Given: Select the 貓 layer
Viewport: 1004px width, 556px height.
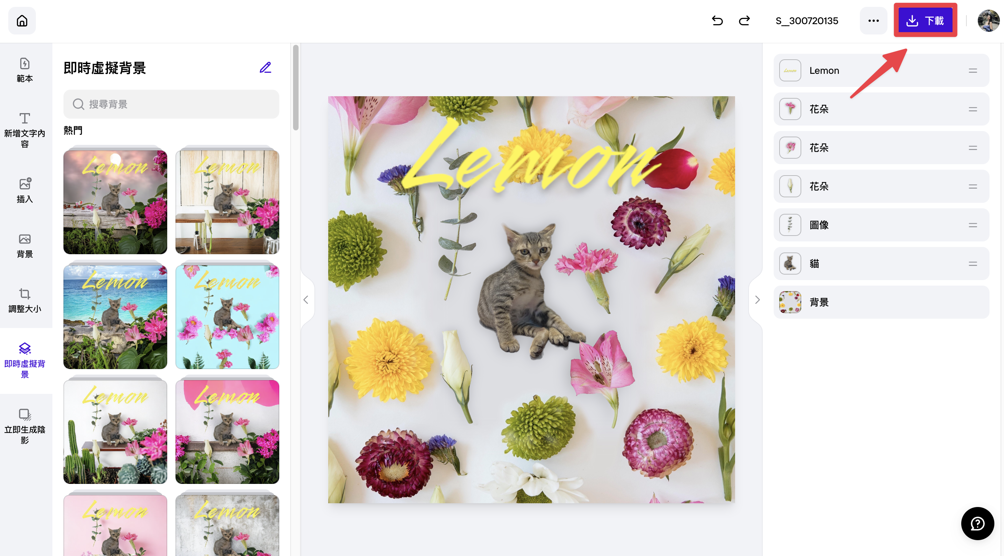Looking at the screenshot, I should point(881,264).
